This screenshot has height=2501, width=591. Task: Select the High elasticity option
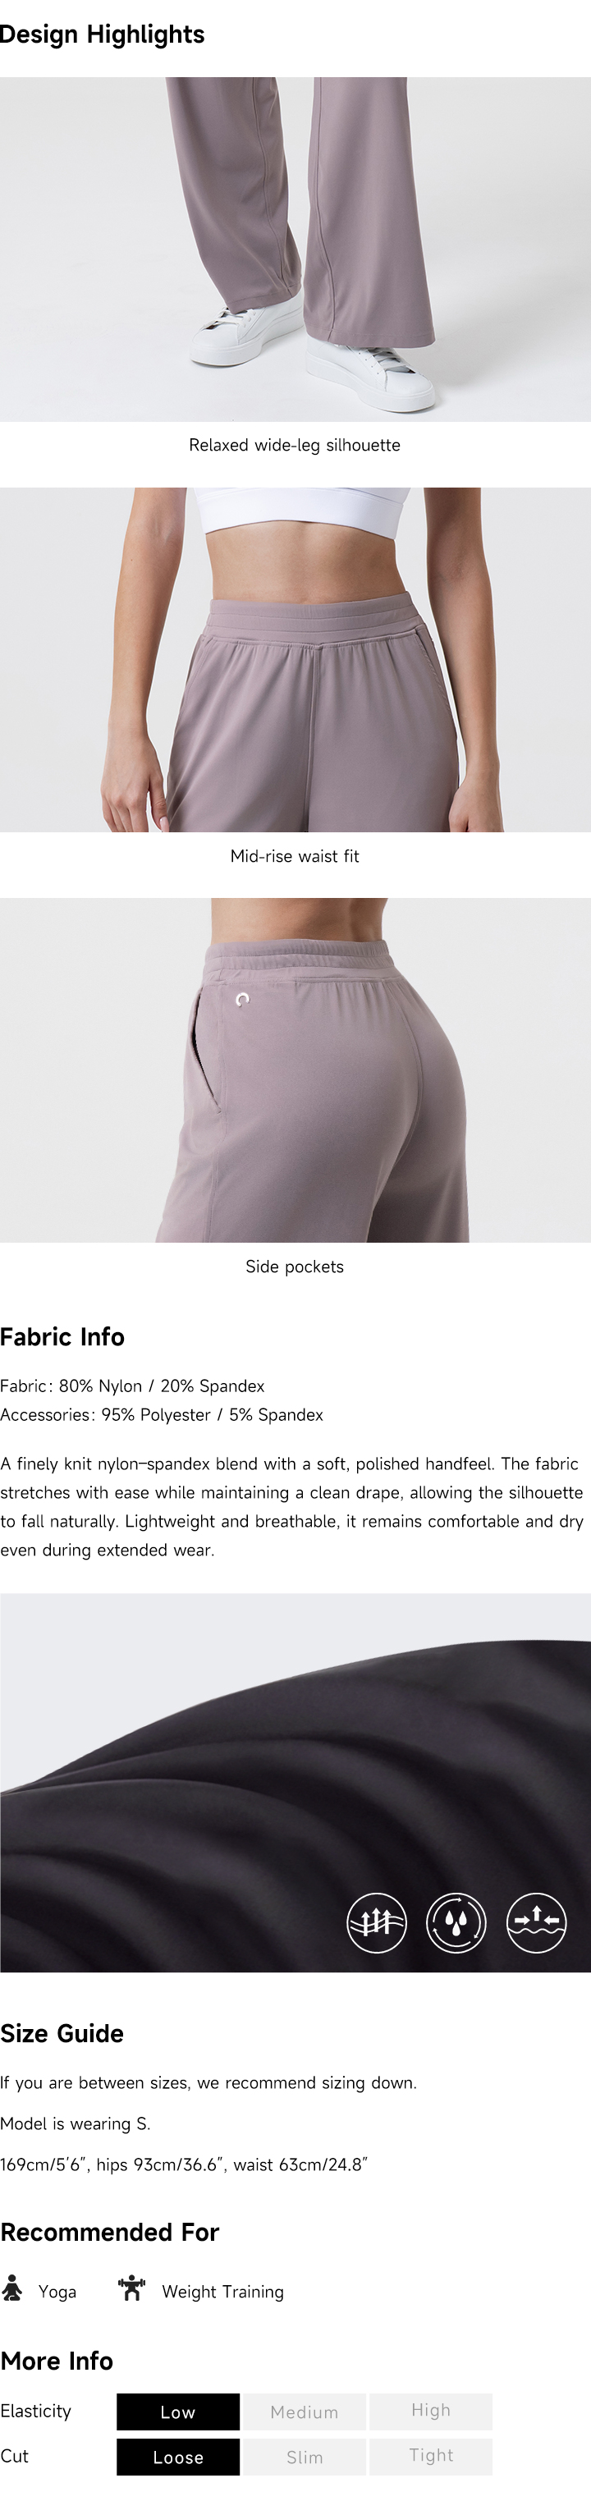point(431,2412)
